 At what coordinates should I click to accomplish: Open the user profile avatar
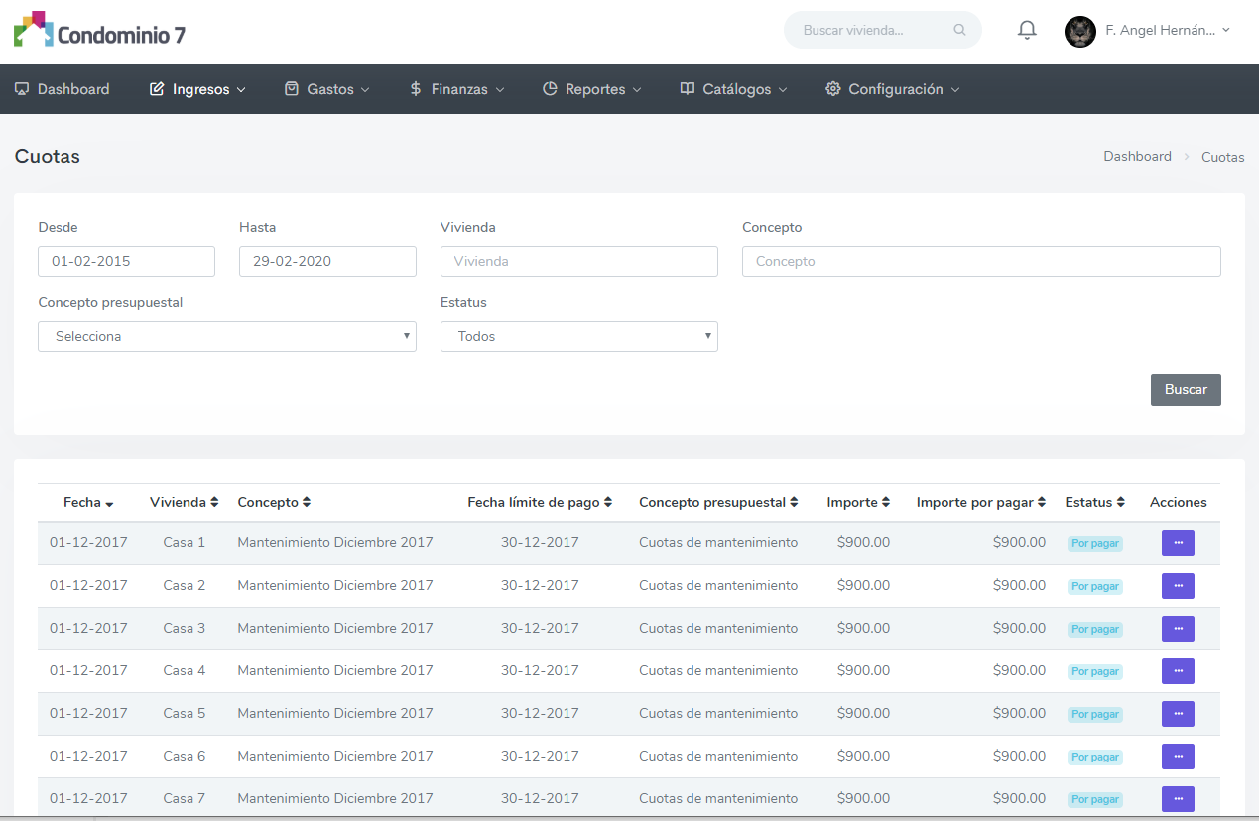click(1079, 31)
